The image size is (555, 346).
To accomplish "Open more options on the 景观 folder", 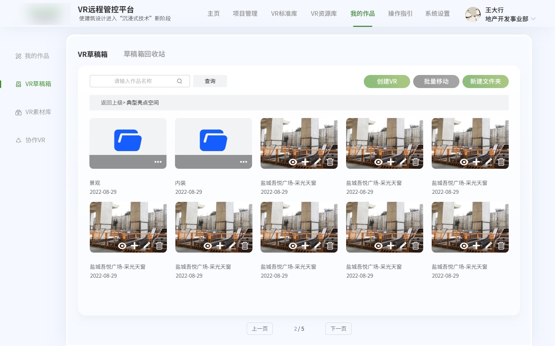I will [158, 162].
